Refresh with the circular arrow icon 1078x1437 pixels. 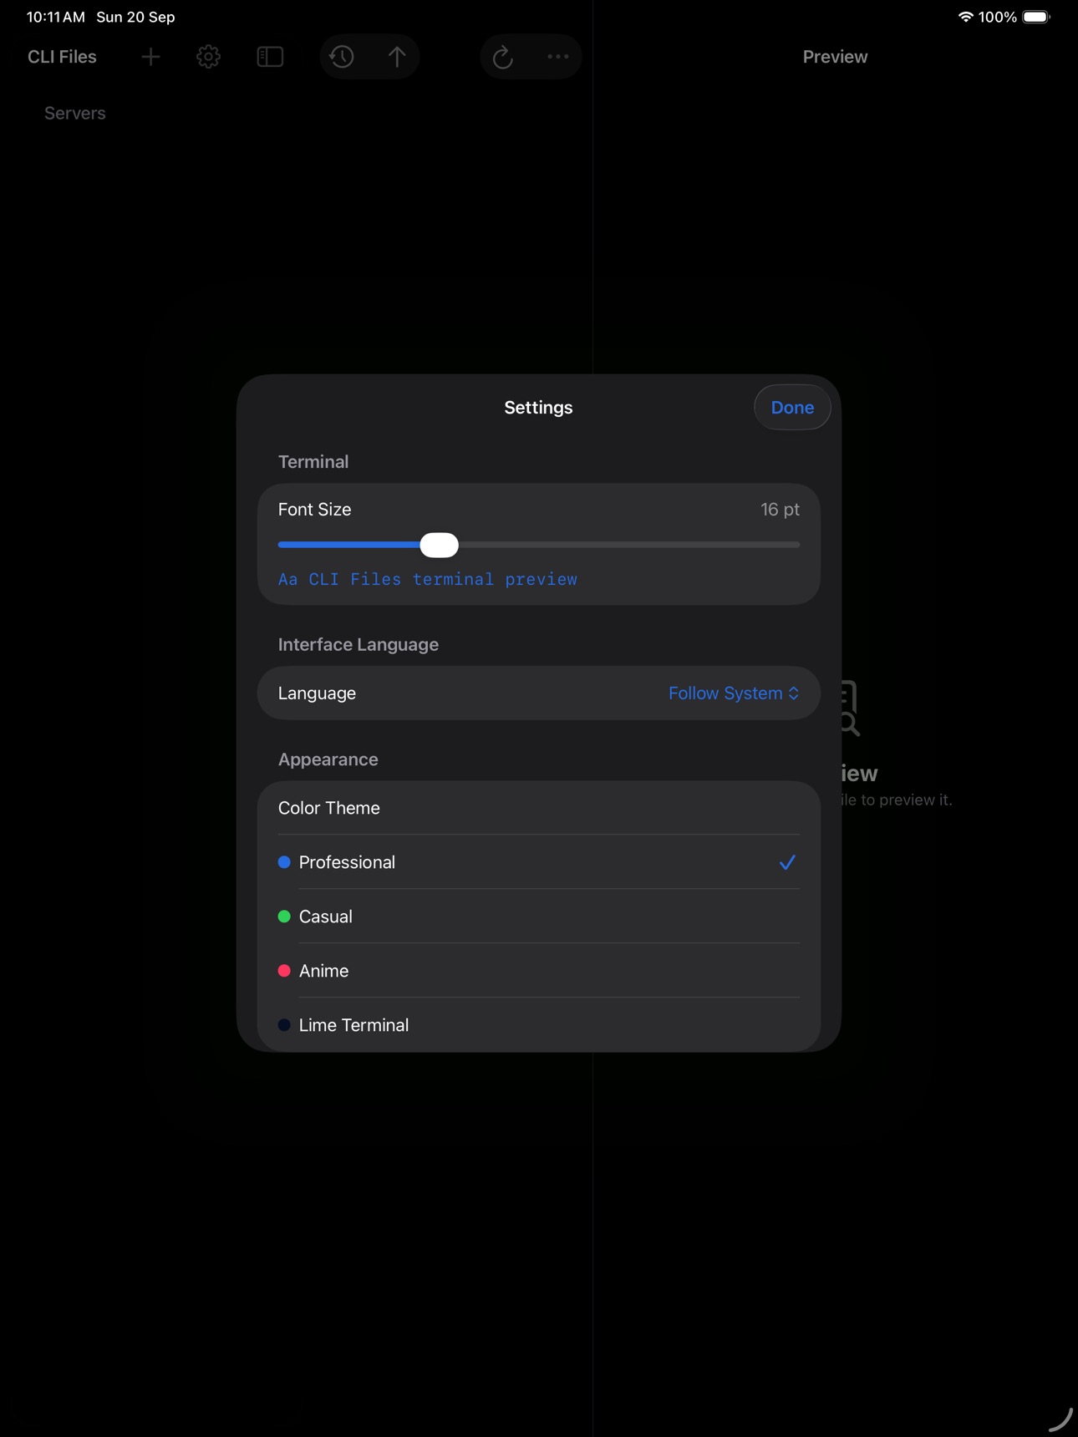coord(502,57)
